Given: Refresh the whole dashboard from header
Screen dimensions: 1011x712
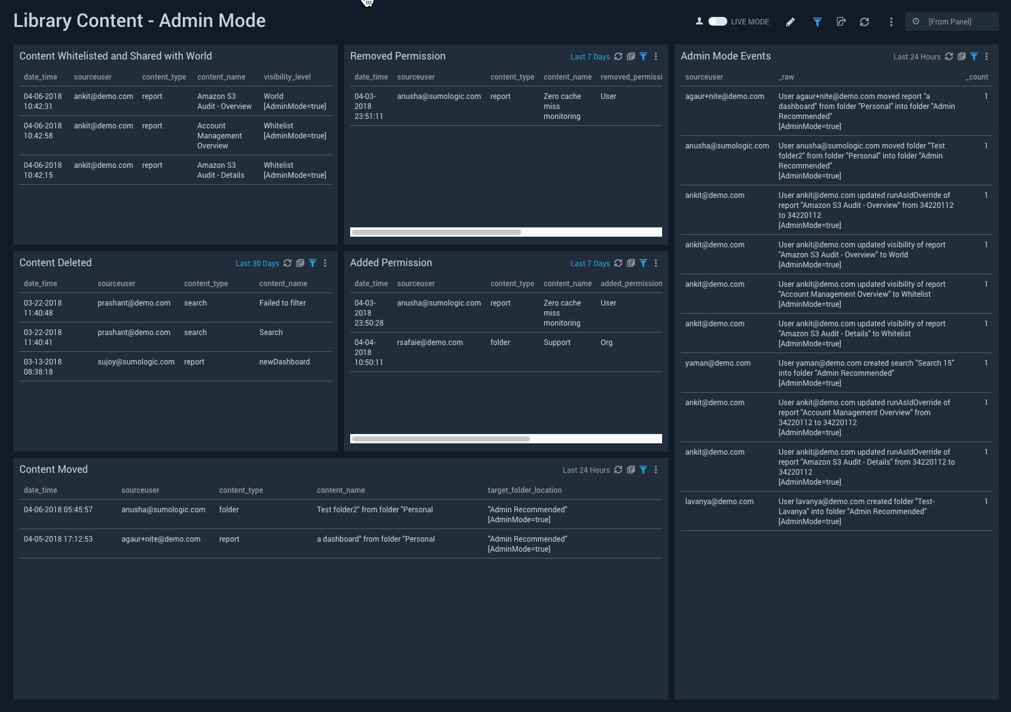Looking at the screenshot, I should (x=864, y=22).
